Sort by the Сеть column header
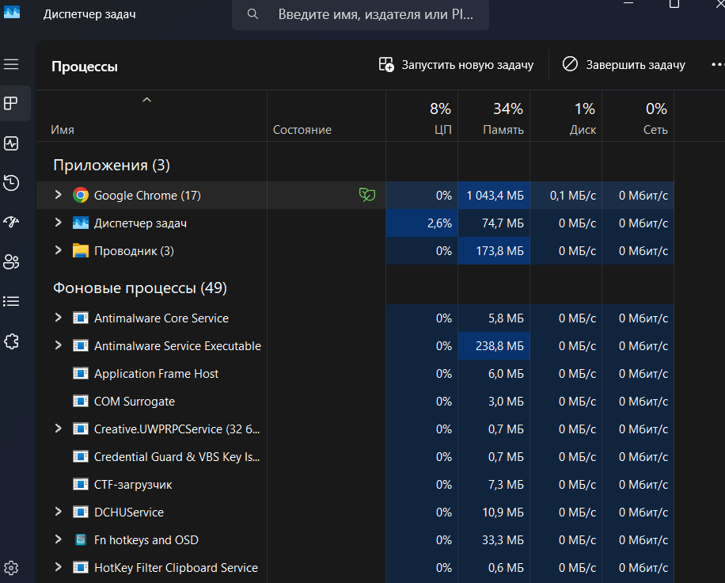The width and height of the screenshot is (725, 583). 638,116
